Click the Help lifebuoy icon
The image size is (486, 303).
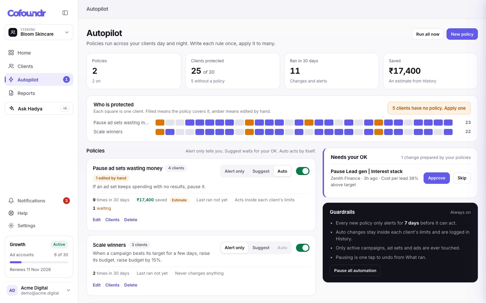click(11, 213)
